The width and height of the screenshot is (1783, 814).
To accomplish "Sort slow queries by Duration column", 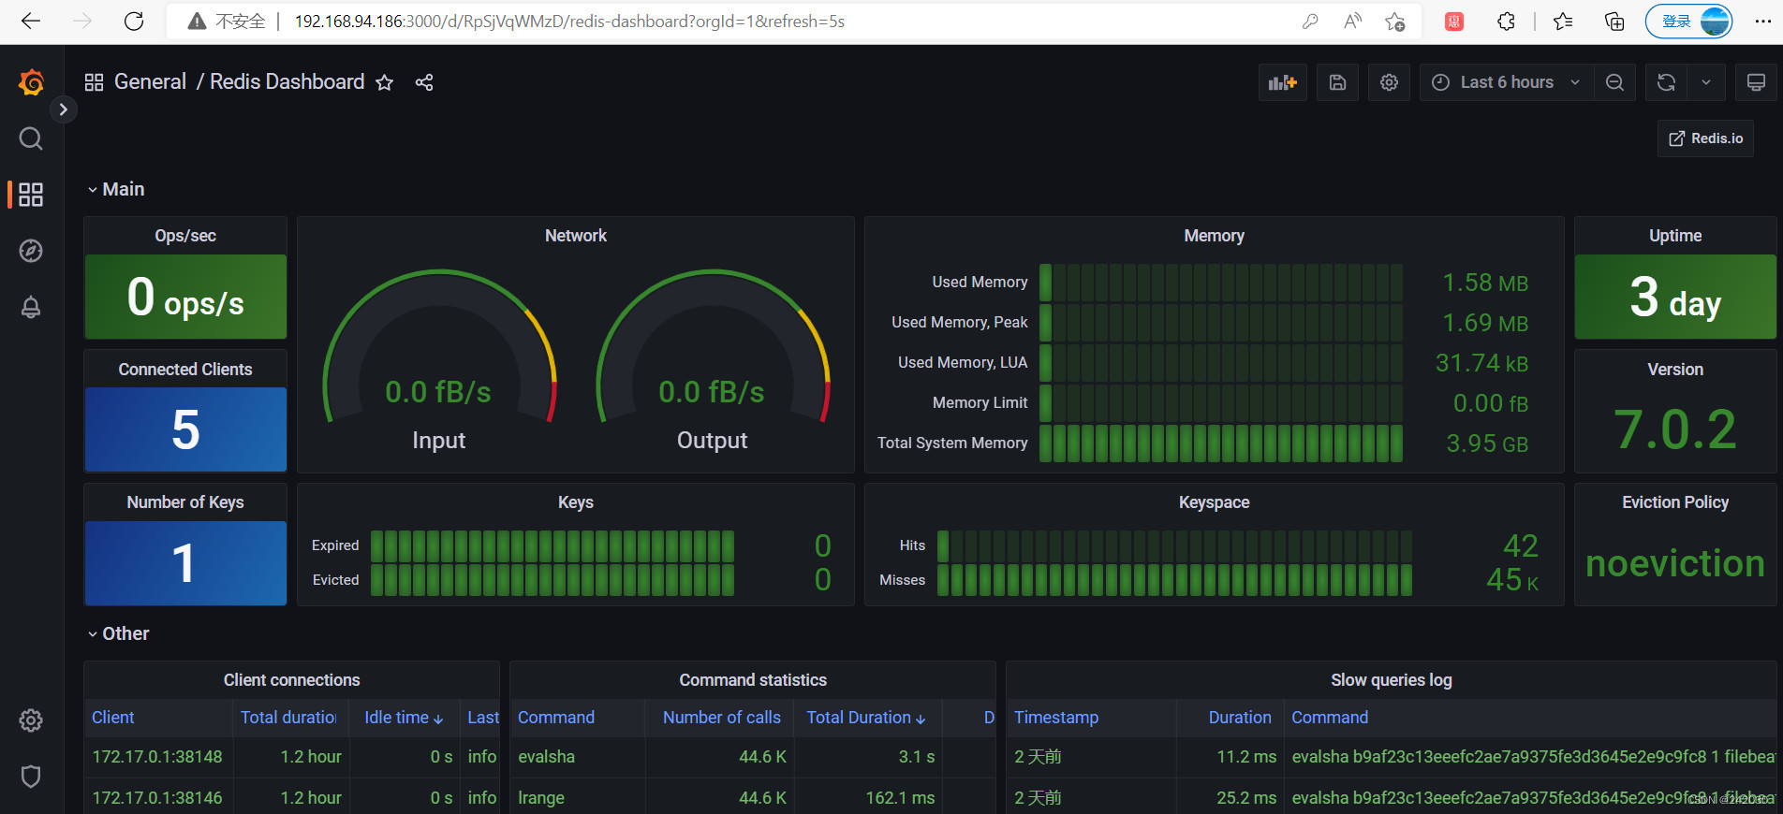I will tap(1240, 718).
